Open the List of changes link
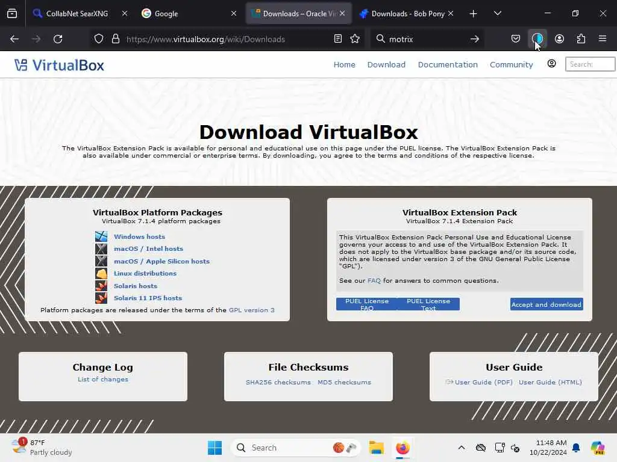The image size is (617, 462). point(102,380)
